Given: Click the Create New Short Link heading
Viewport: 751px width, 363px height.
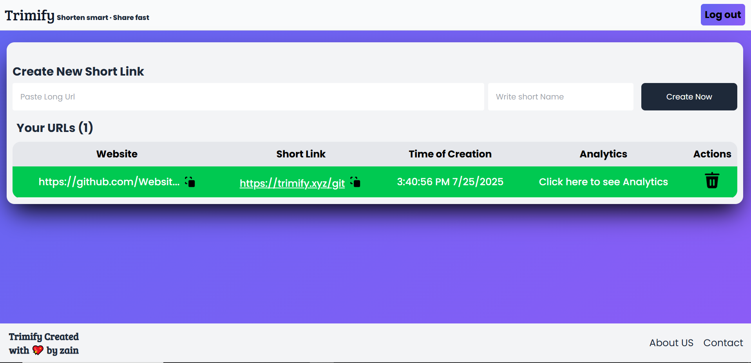Looking at the screenshot, I should point(78,71).
